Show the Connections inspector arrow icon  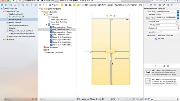172,5
